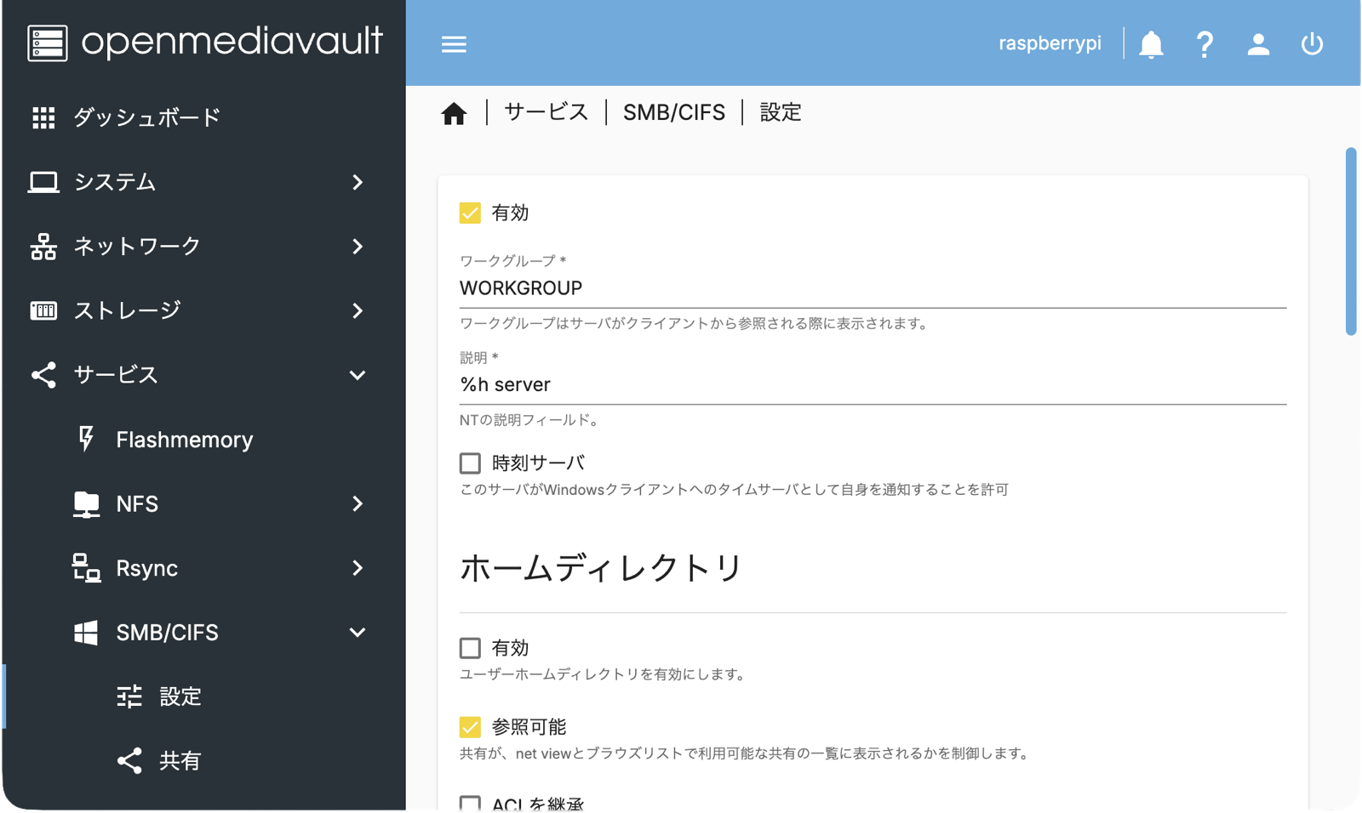Click the hamburger menu icon
The height and width of the screenshot is (813, 1362).
454,44
